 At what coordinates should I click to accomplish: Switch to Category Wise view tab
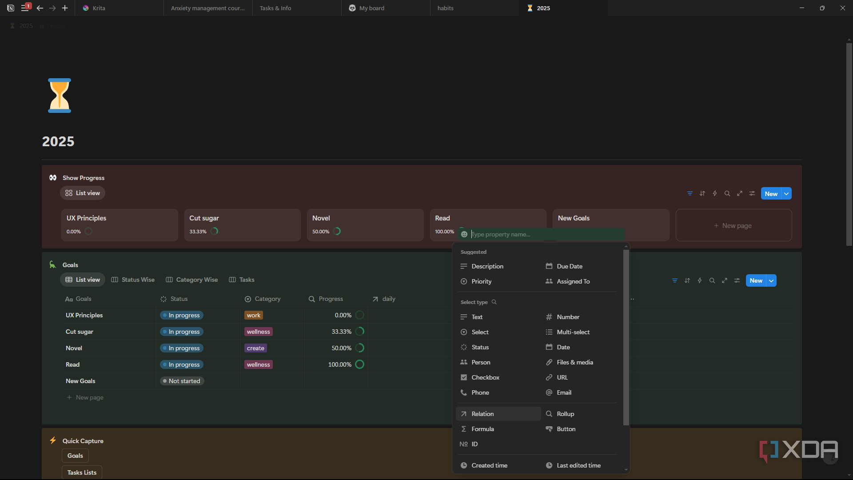tap(192, 280)
